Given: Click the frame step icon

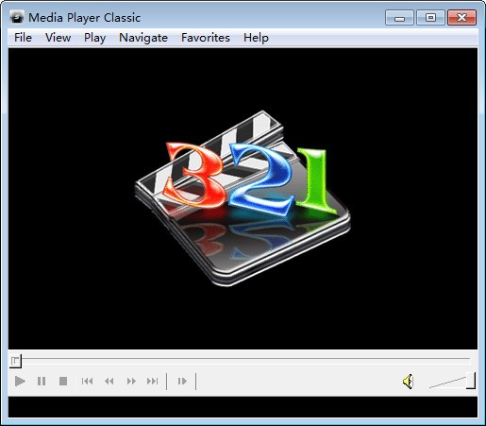Looking at the screenshot, I should pos(182,382).
